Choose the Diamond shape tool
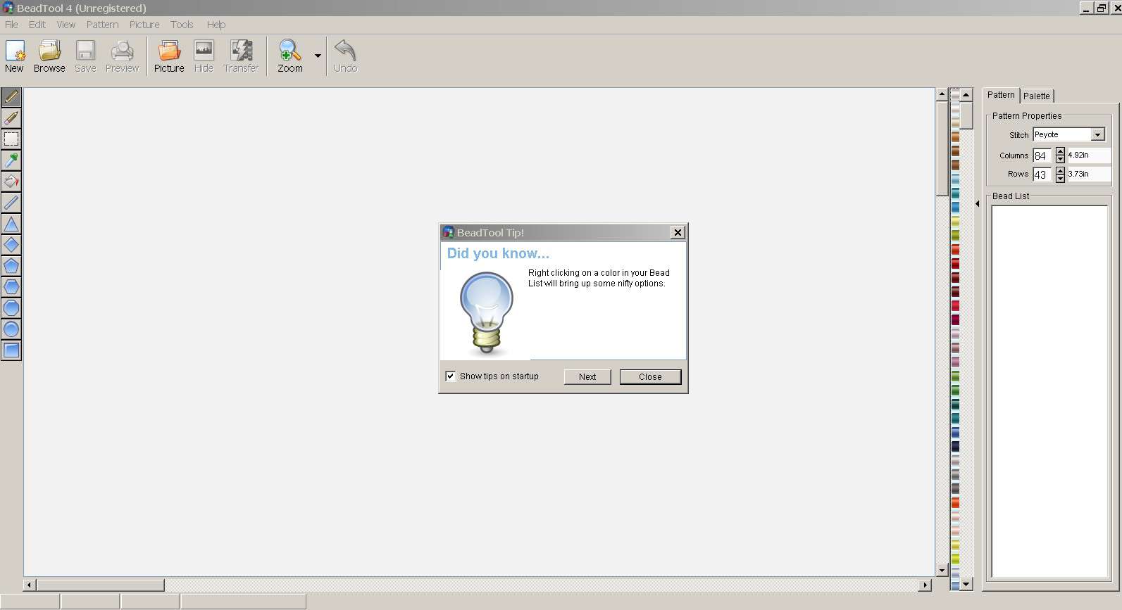This screenshot has width=1122, height=610. click(11, 245)
